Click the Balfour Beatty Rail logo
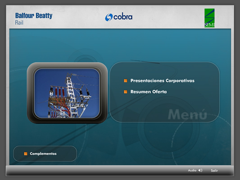The height and width of the screenshot is (180, 240). click(34, 18)
